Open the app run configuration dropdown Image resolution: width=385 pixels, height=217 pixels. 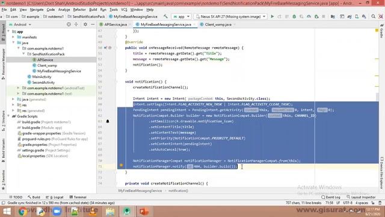click(181, 16)
